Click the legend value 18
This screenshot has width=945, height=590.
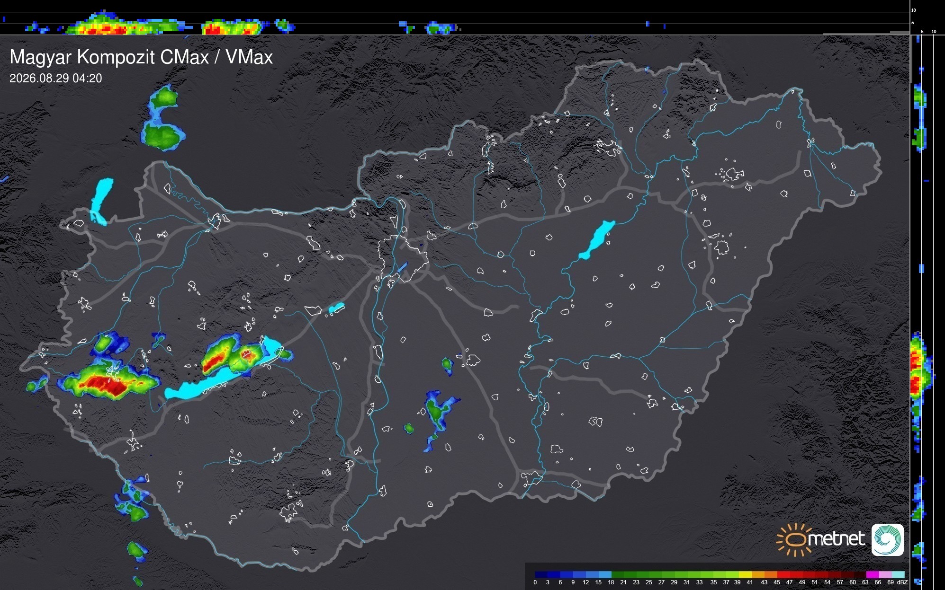(611, 582)
